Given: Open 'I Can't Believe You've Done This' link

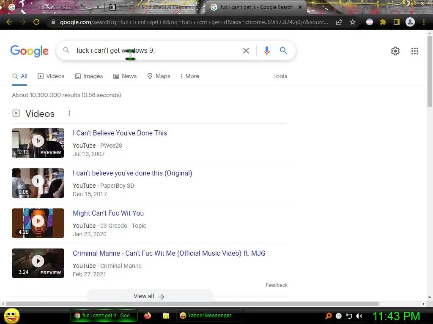Looking at the screenshot, I should [x=120, y=133].
